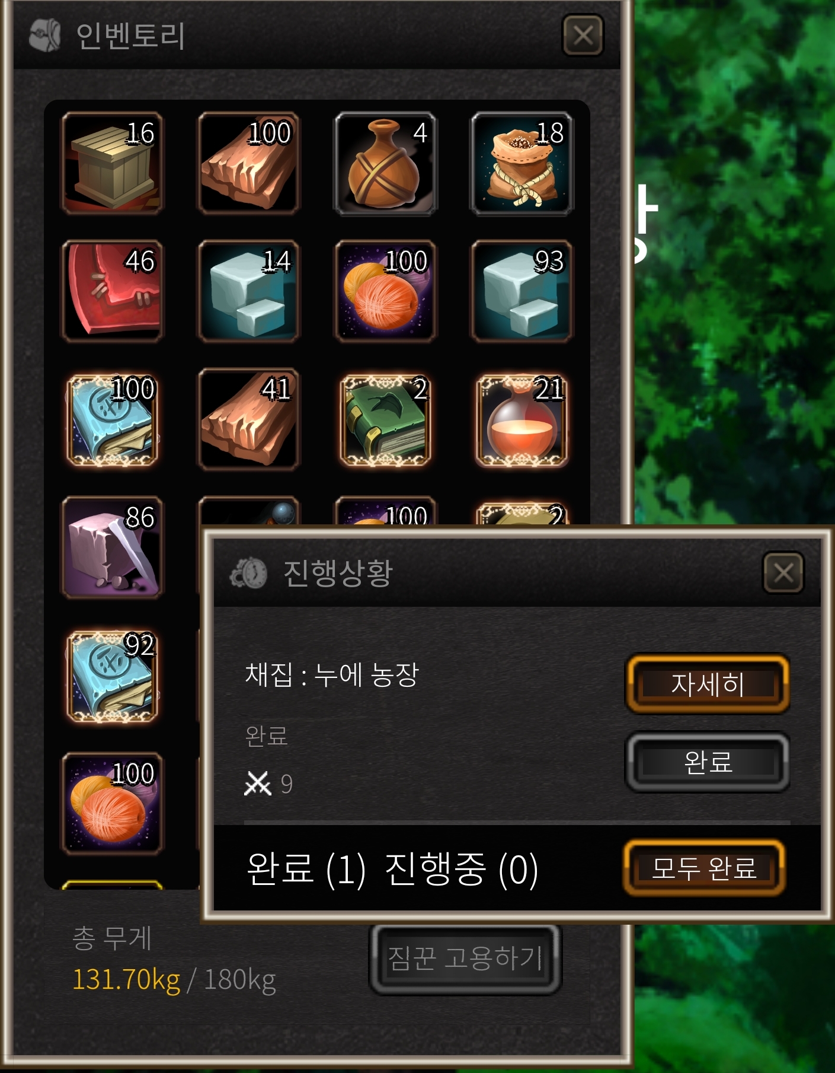The width and height of the screenshot is (835, 1073).
Task: Click the blue rune book with 92
Action: (x=113, y=676)
